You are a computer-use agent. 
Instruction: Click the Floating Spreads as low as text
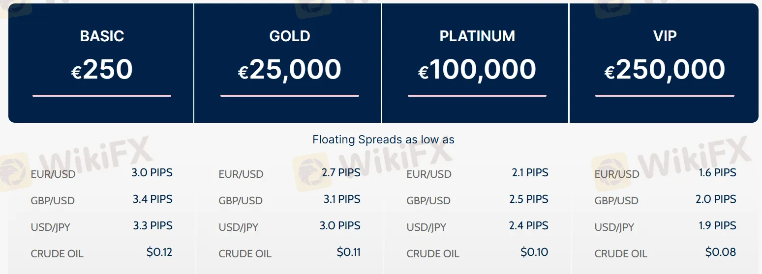pyautogui.click(x=383, y=139)
